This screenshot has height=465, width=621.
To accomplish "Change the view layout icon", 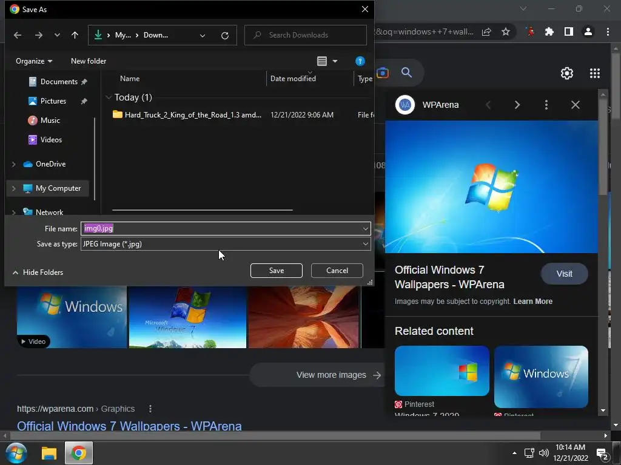I will tap(322, 61).
